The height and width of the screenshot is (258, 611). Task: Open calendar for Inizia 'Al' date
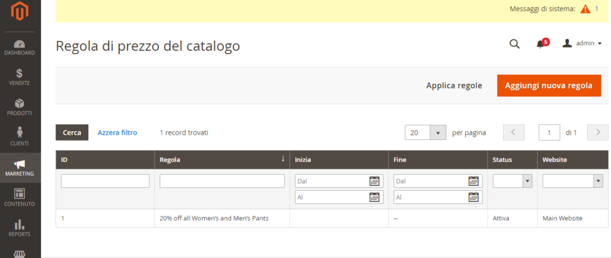pyautogui.click(x=374, y=197)
